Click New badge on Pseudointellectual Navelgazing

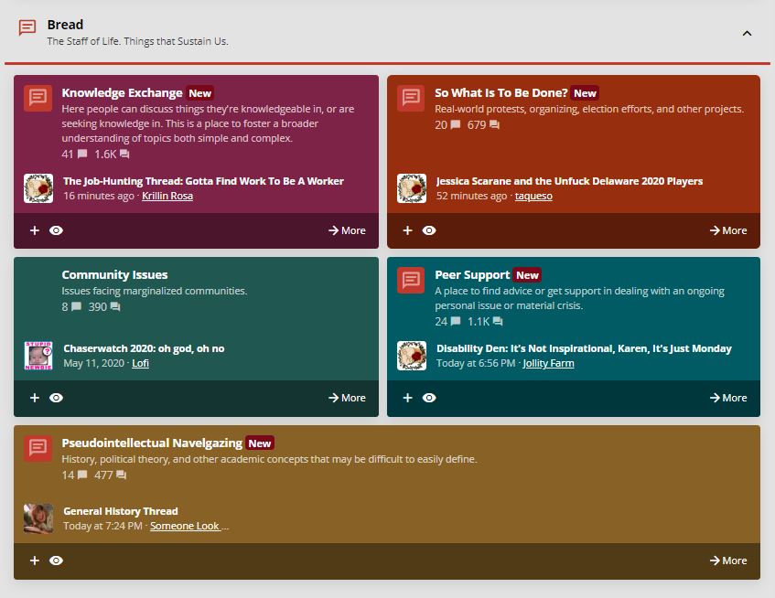point(260,443)
